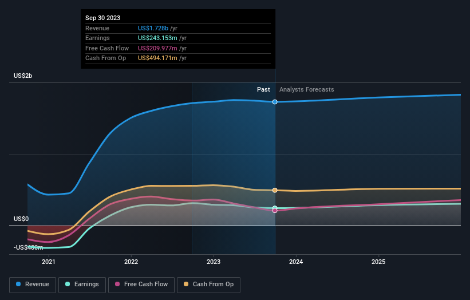Click the US$2b y-axis label
470x300 pixels.
23,76
